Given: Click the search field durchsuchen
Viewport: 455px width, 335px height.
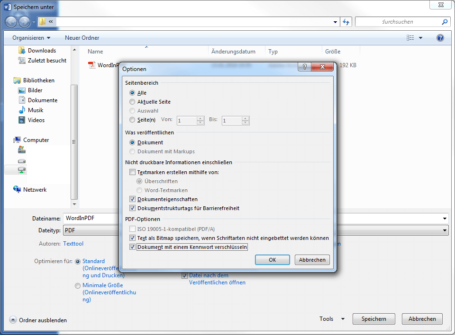Looking at the screenshot, I should click(403, 22).
